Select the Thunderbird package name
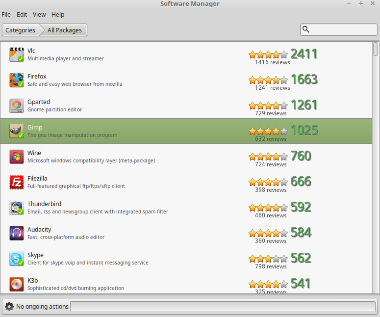Image resolution: width=380 pixels, height=317 pixels. [x=44, y=204]
